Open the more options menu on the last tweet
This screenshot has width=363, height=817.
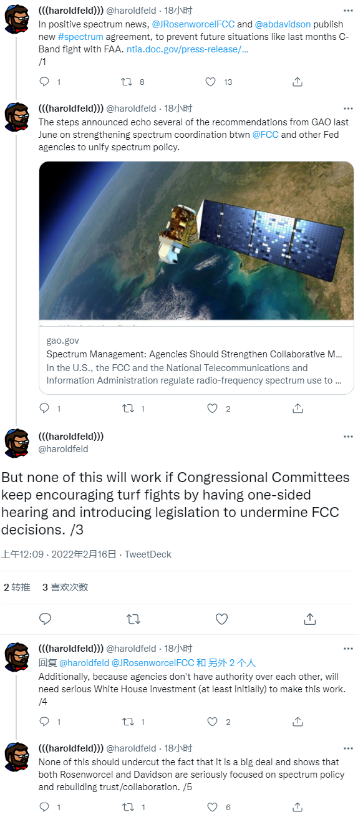[348, 748]
